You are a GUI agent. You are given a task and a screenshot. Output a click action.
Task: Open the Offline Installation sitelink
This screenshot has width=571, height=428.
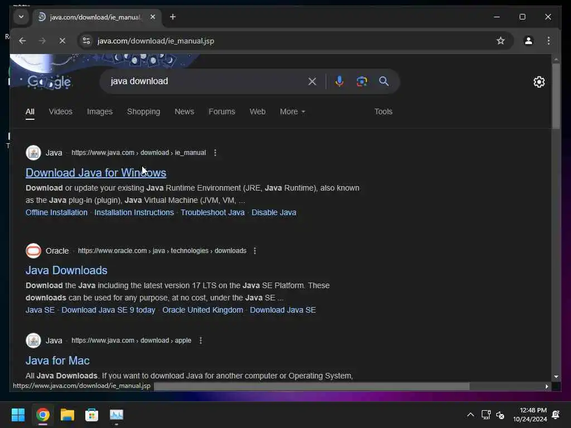pos(56,212)
